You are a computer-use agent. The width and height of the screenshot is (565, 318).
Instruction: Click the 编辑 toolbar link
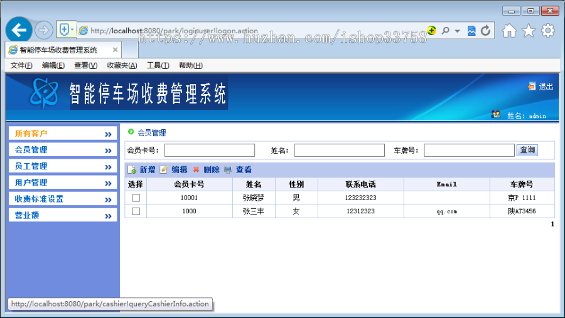coord(179,169)
